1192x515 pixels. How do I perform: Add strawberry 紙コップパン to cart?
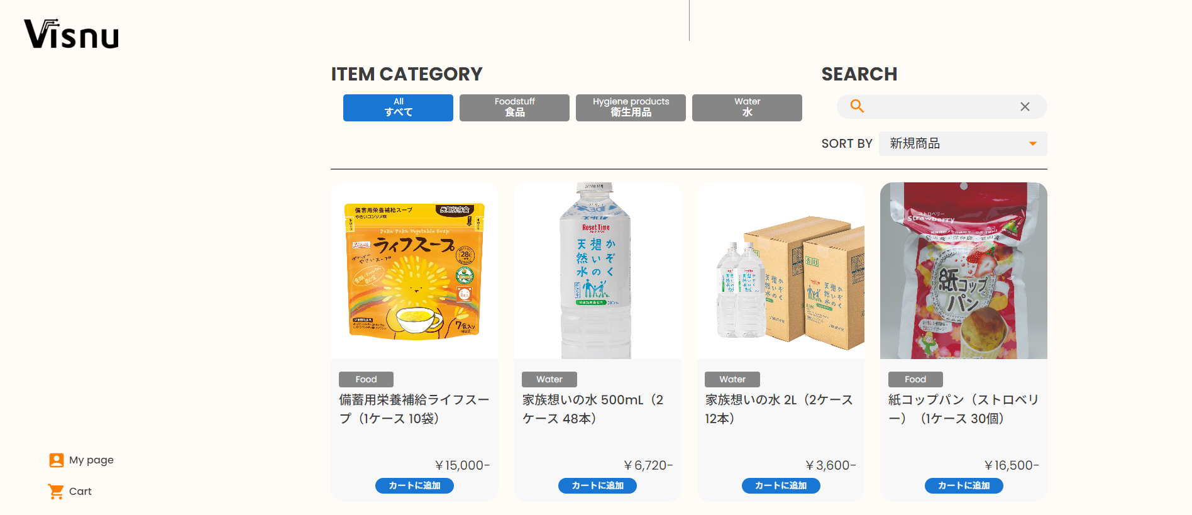(964, 485)
